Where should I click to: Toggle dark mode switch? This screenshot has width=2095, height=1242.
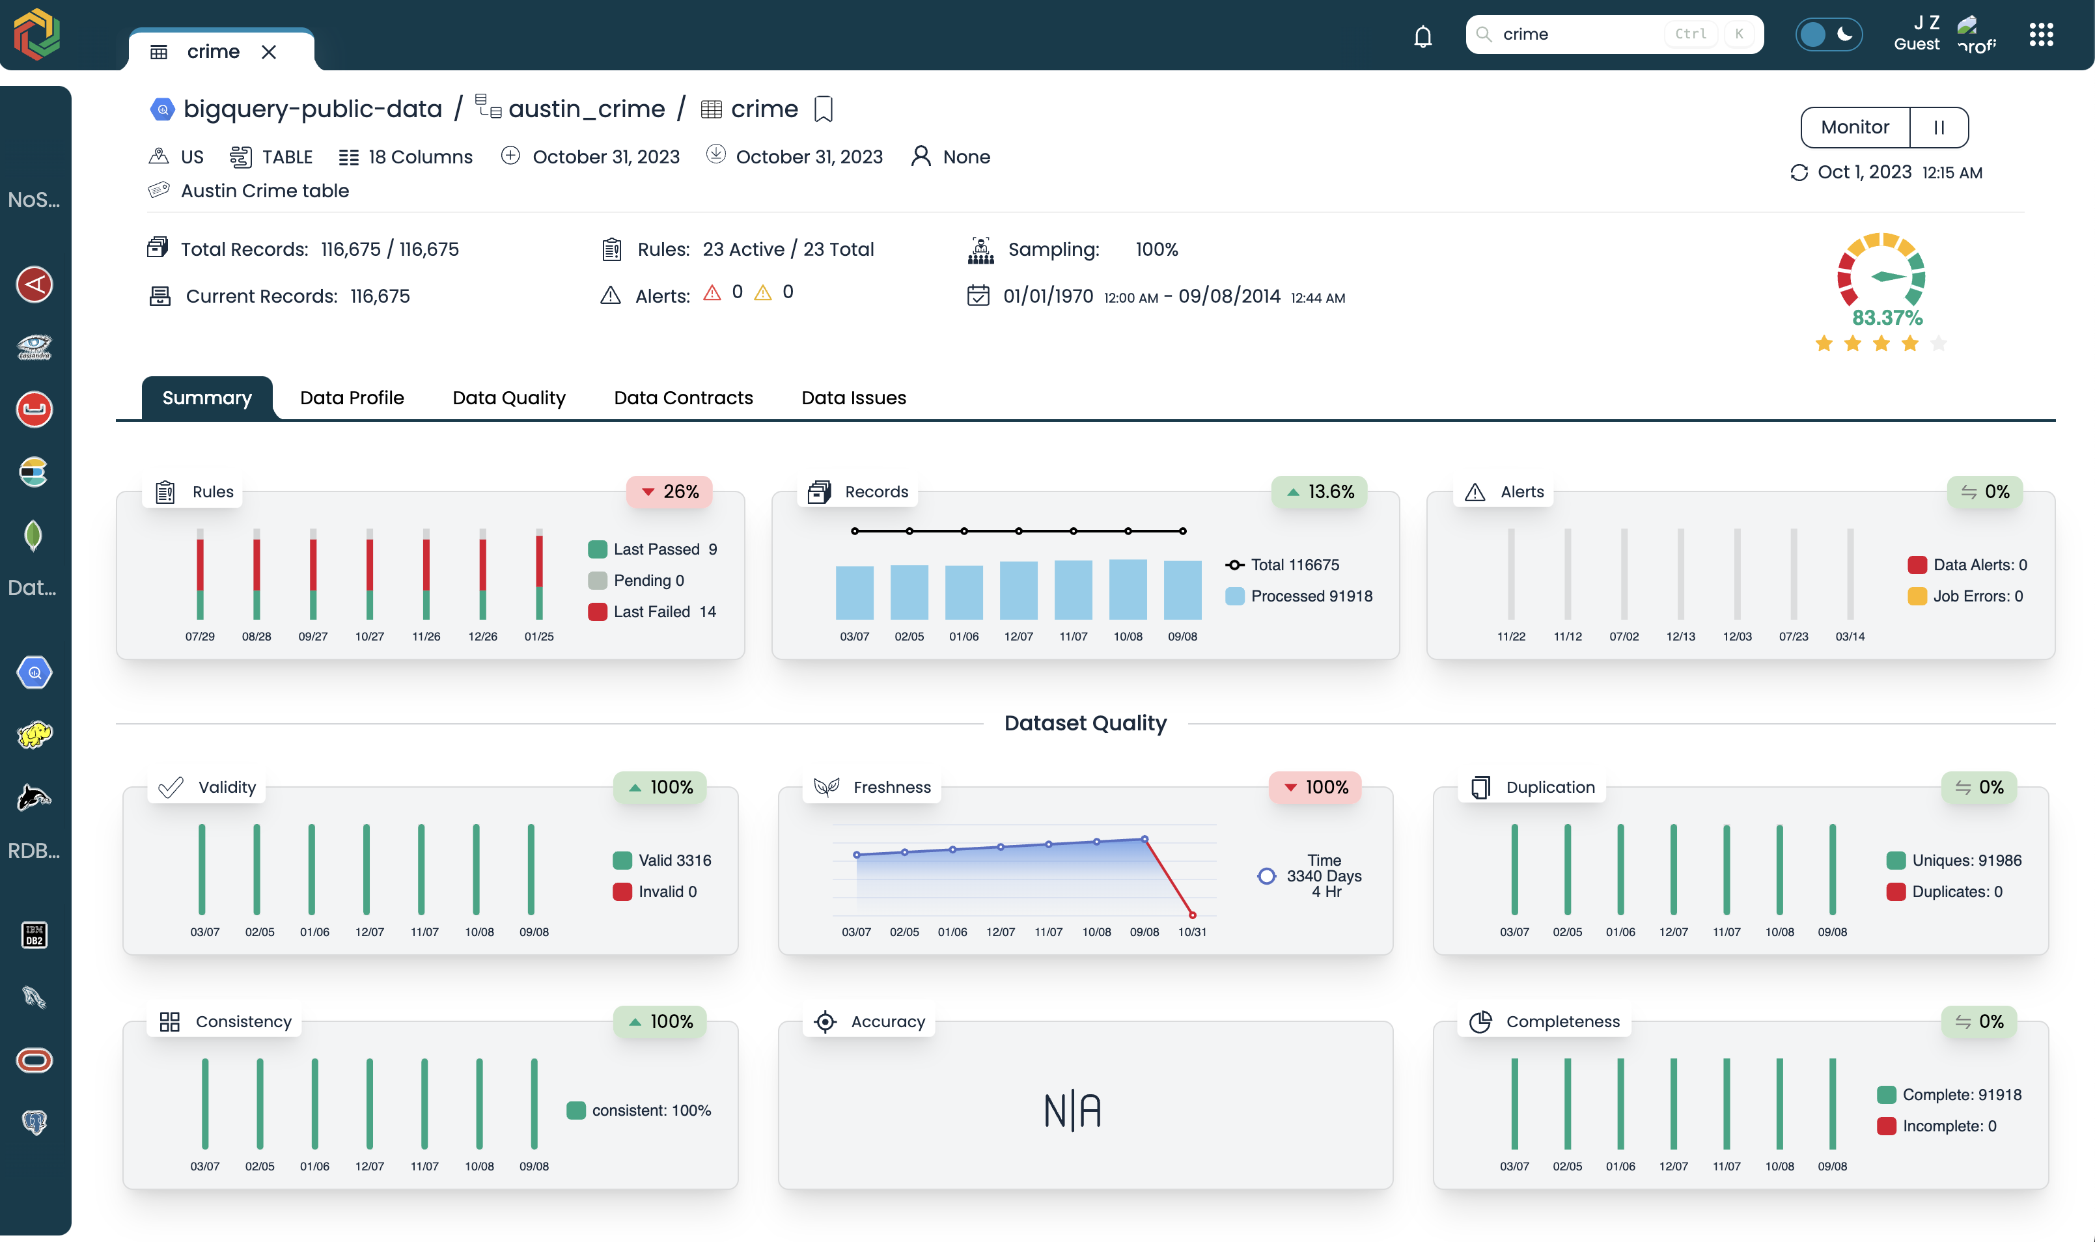pos(1829,34)
